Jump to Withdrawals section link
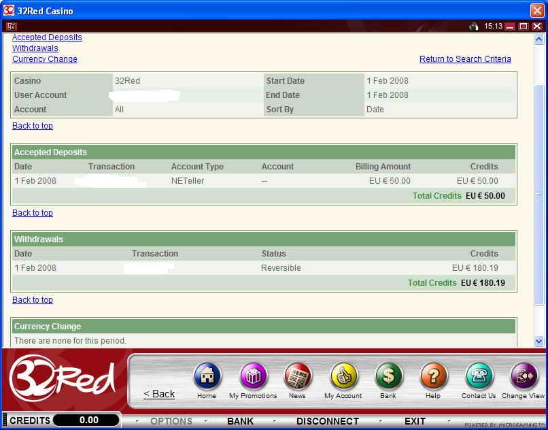 point(35,48)
